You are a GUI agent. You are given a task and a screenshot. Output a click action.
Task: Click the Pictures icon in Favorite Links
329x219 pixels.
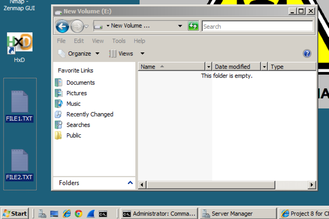coord(58,93)
